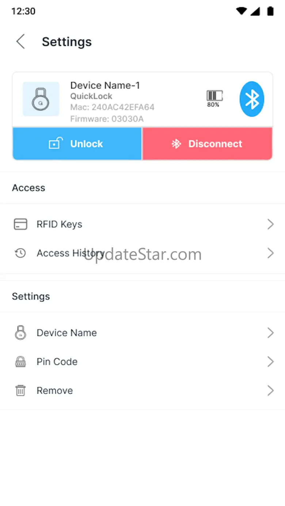Tap the round blue Bluetooth icon

pos(252,99)
